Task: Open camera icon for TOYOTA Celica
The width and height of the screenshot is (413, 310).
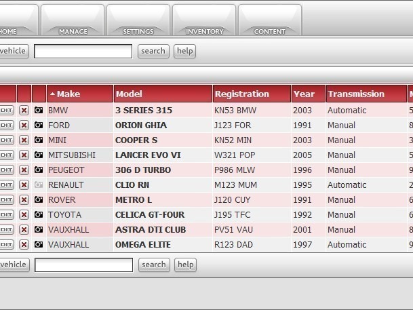Action: 39,215
